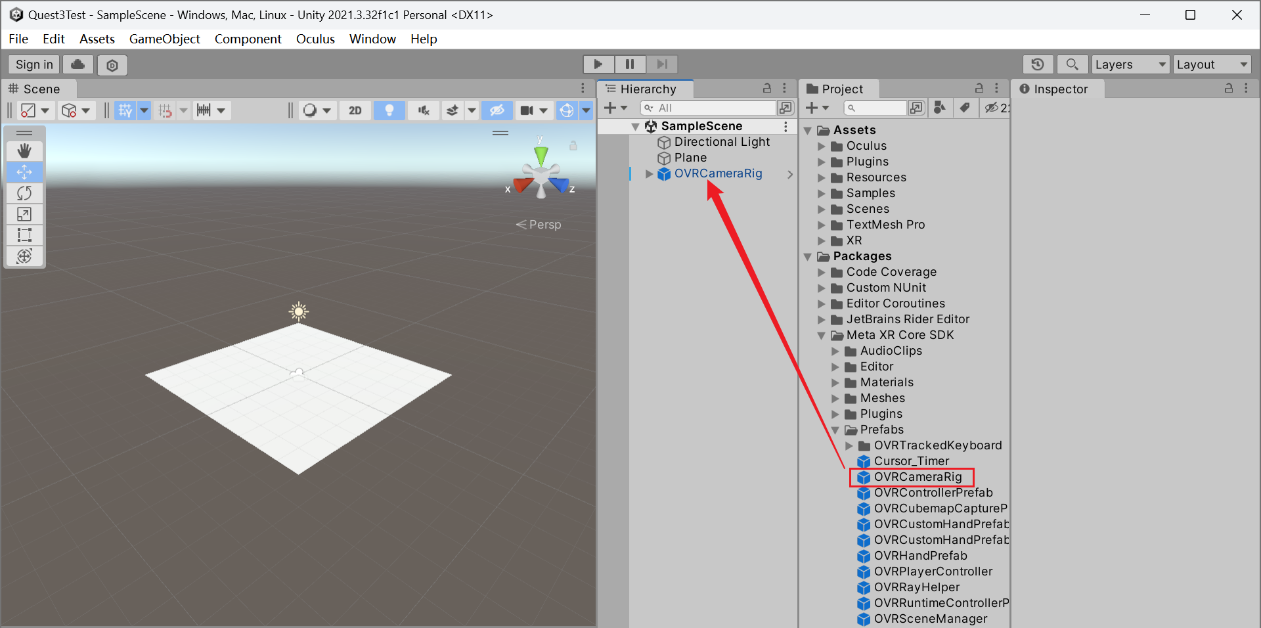This screenshot has width=1261, height=628.
Task: Open Project search by label filter
Action: click(x=964, y=108)
